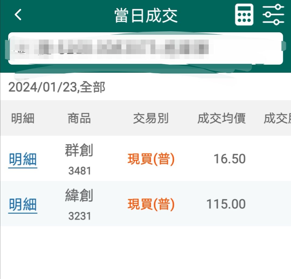The width and height of the screenshot is (291, 279).
Task: Click 現買(普) in the 群創 row
Action: (151, 159)
